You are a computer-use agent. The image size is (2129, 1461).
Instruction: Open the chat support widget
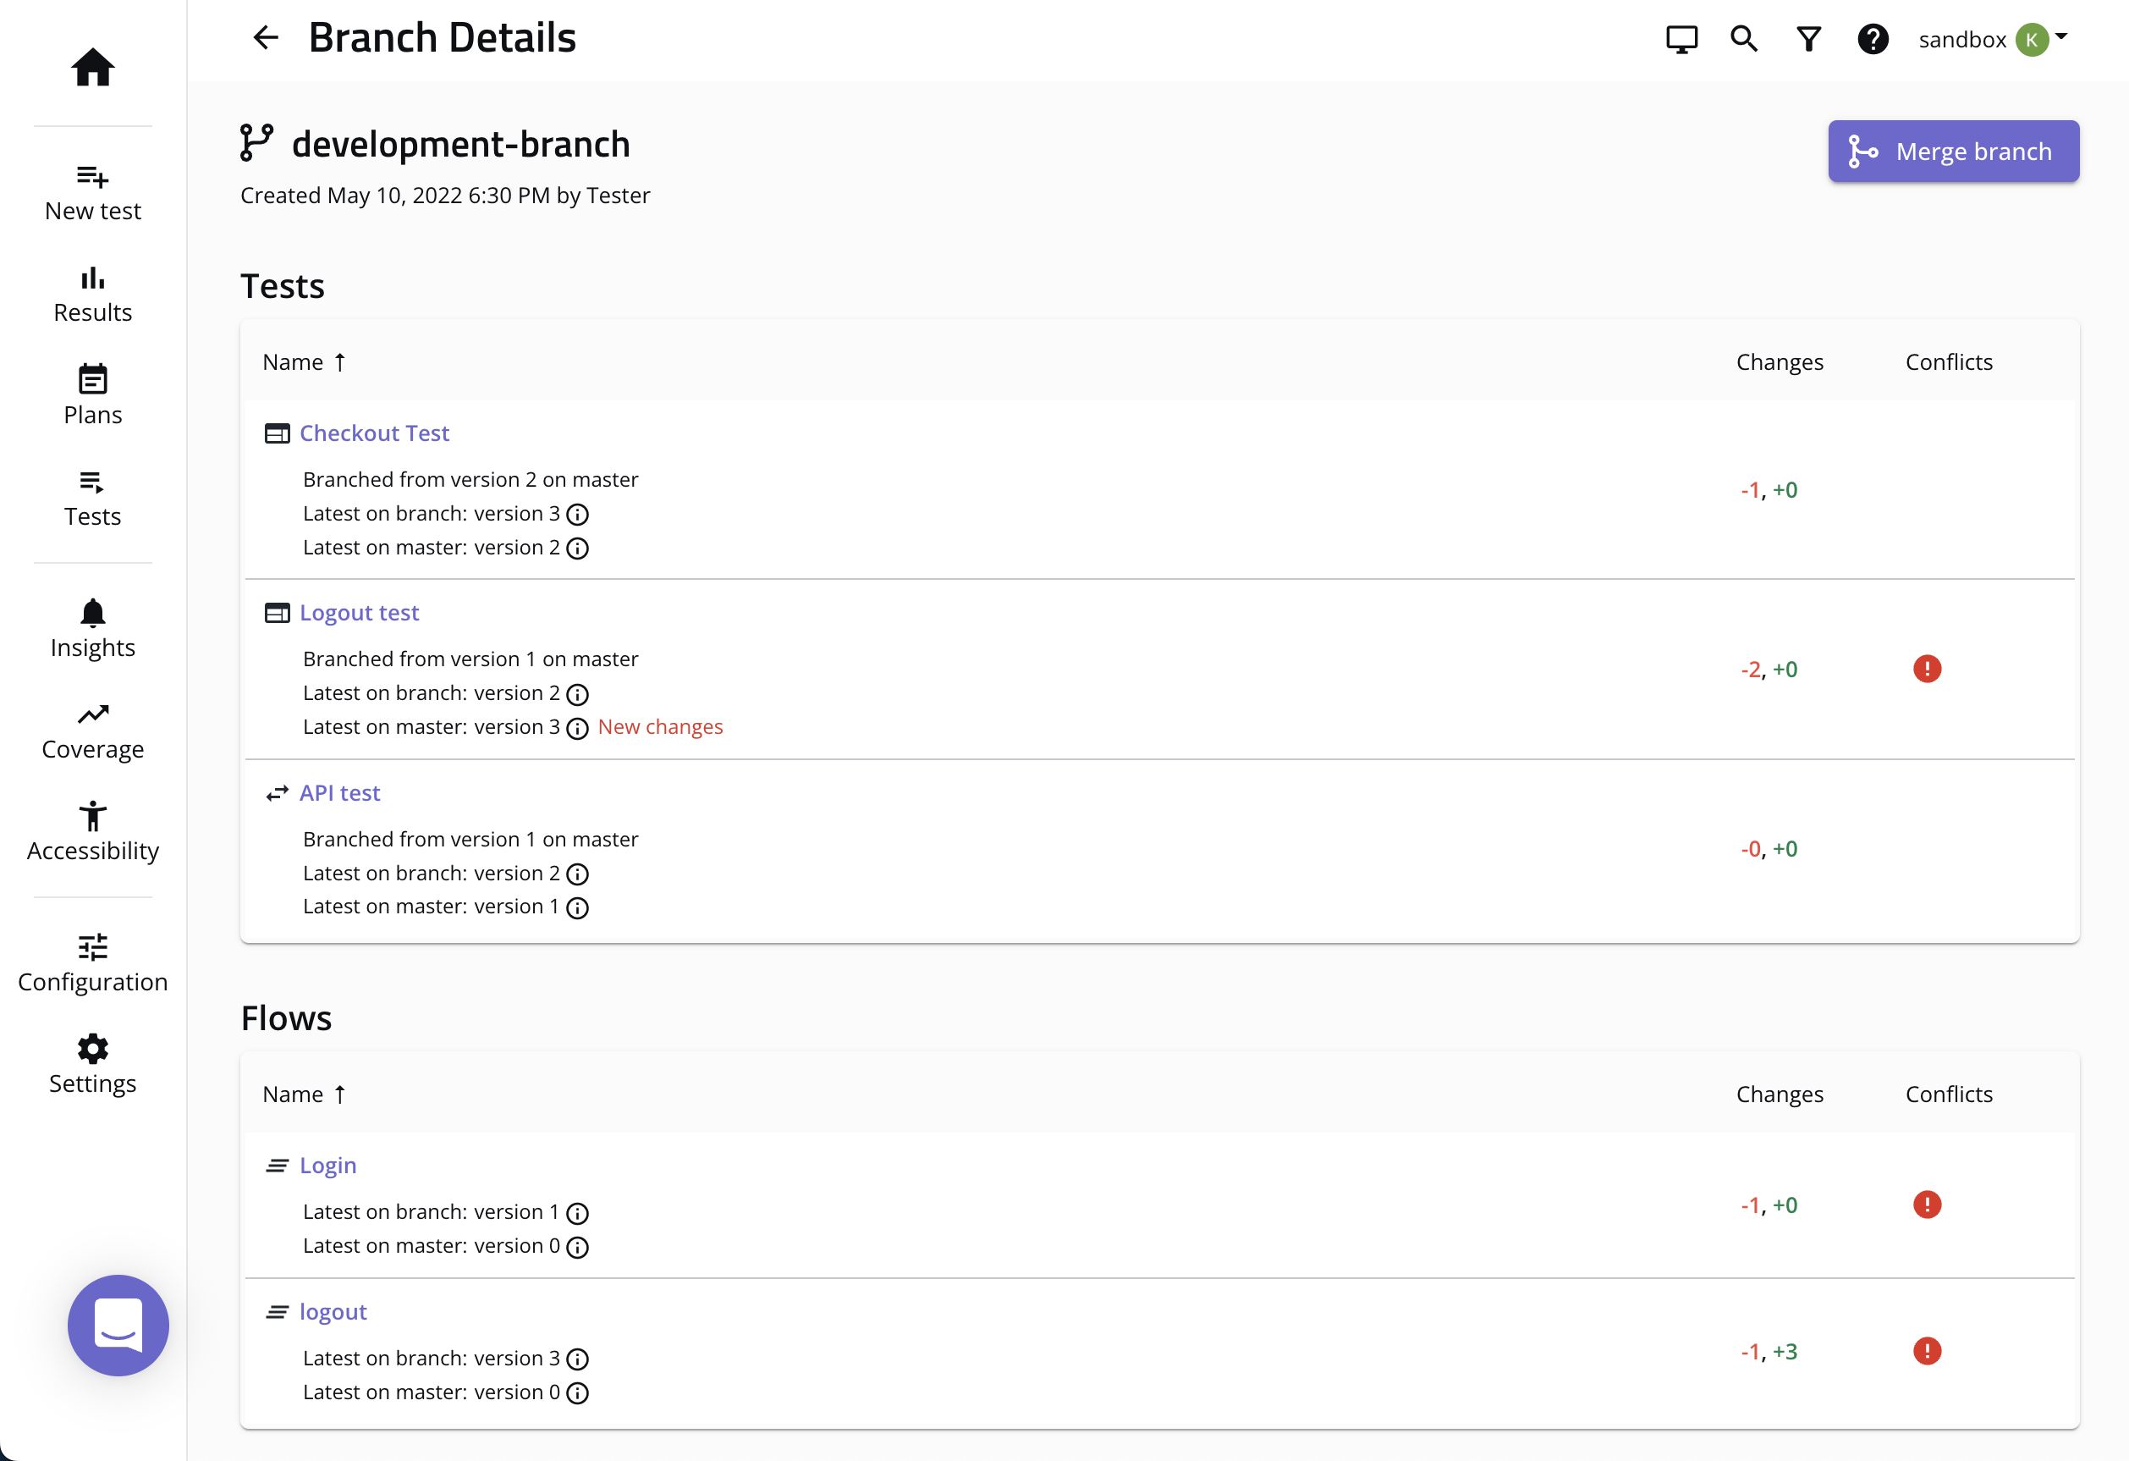click(118, 1325)
